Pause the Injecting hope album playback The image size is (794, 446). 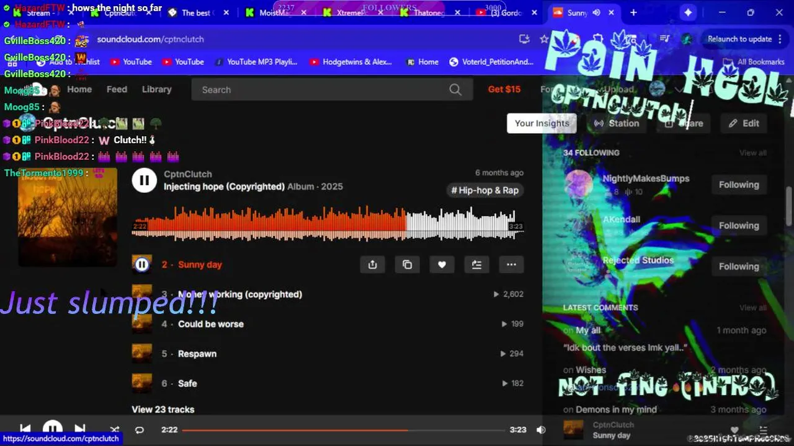(144, 180)
